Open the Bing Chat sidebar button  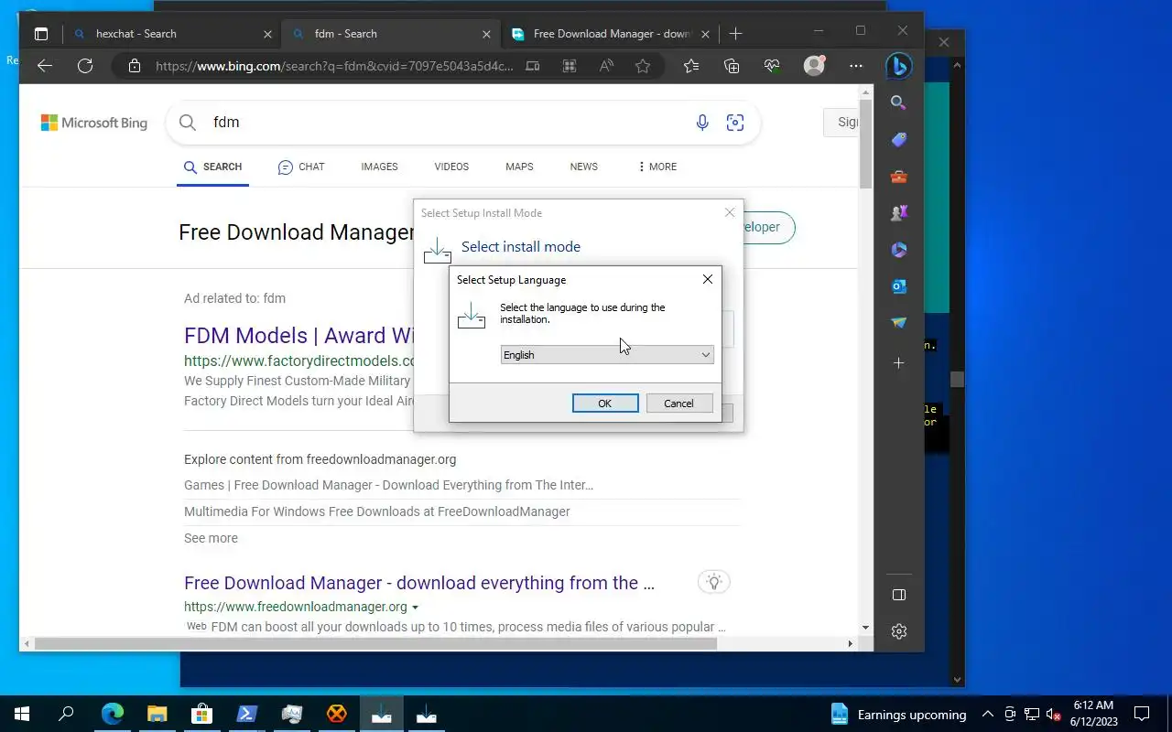point(899,66)
